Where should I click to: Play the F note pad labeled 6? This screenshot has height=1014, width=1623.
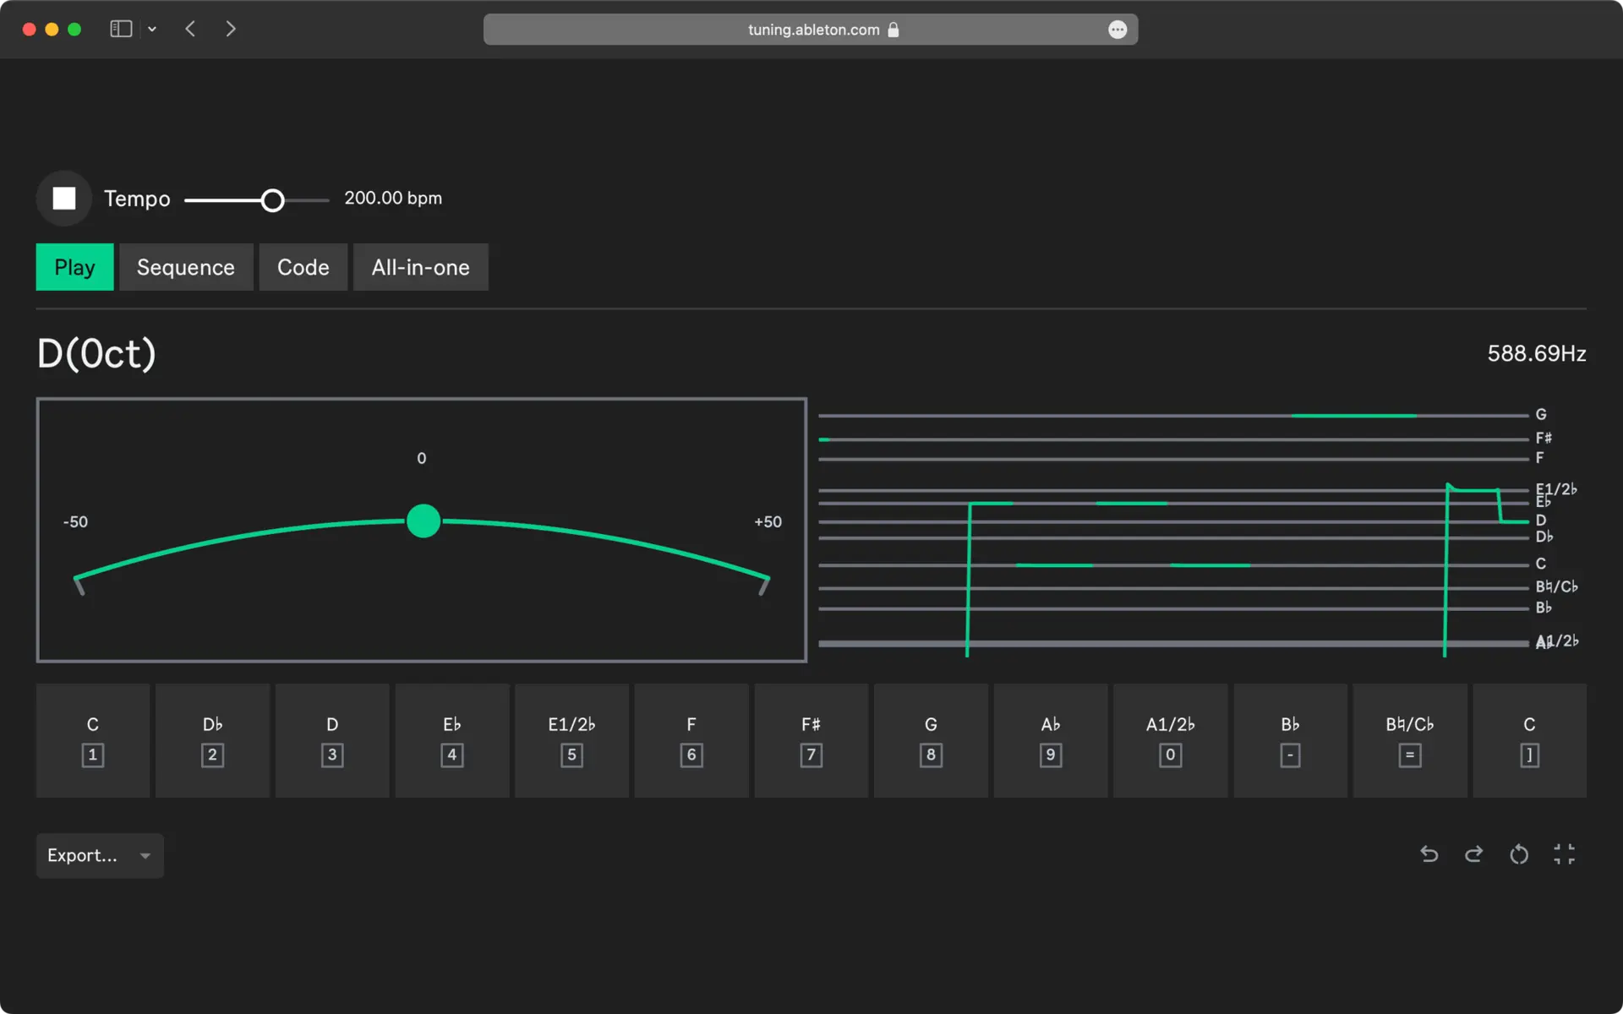pyautogui.click(x=691, y=740)
